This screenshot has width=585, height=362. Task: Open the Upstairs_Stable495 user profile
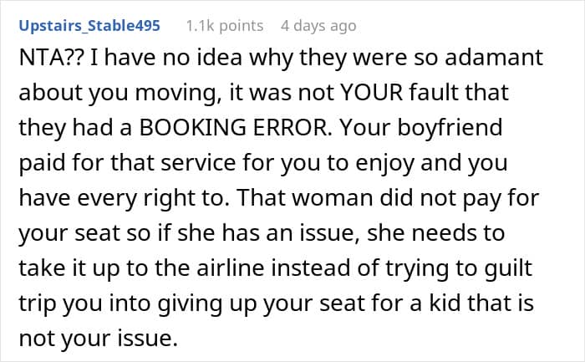coord(89,26)
